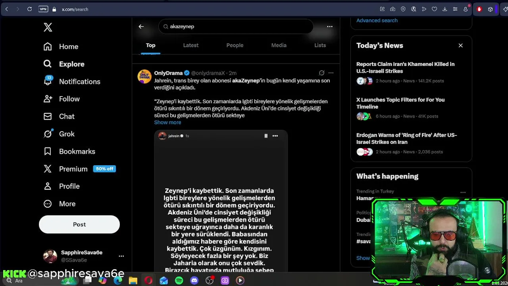Screen dimensions: 508x286
Task: Open SapphireSava6e account switcher dots
Action: [x=121, y=256]
